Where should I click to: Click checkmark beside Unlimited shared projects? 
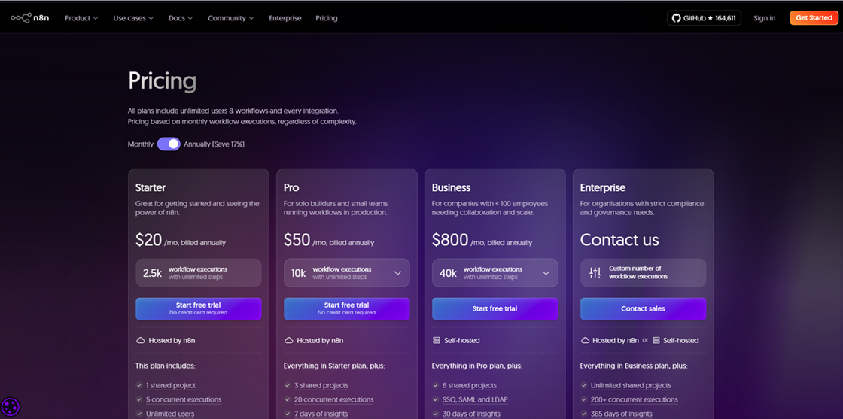point(584,385)
